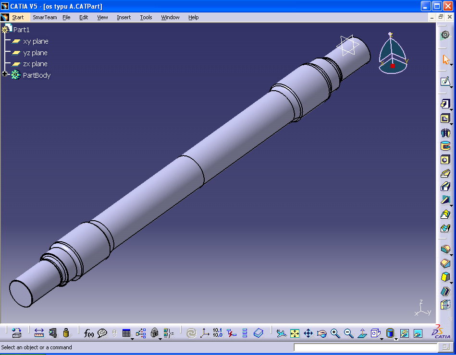Open the File menu
The height and width of the screenshot is (355, 456).
[66, 17]
